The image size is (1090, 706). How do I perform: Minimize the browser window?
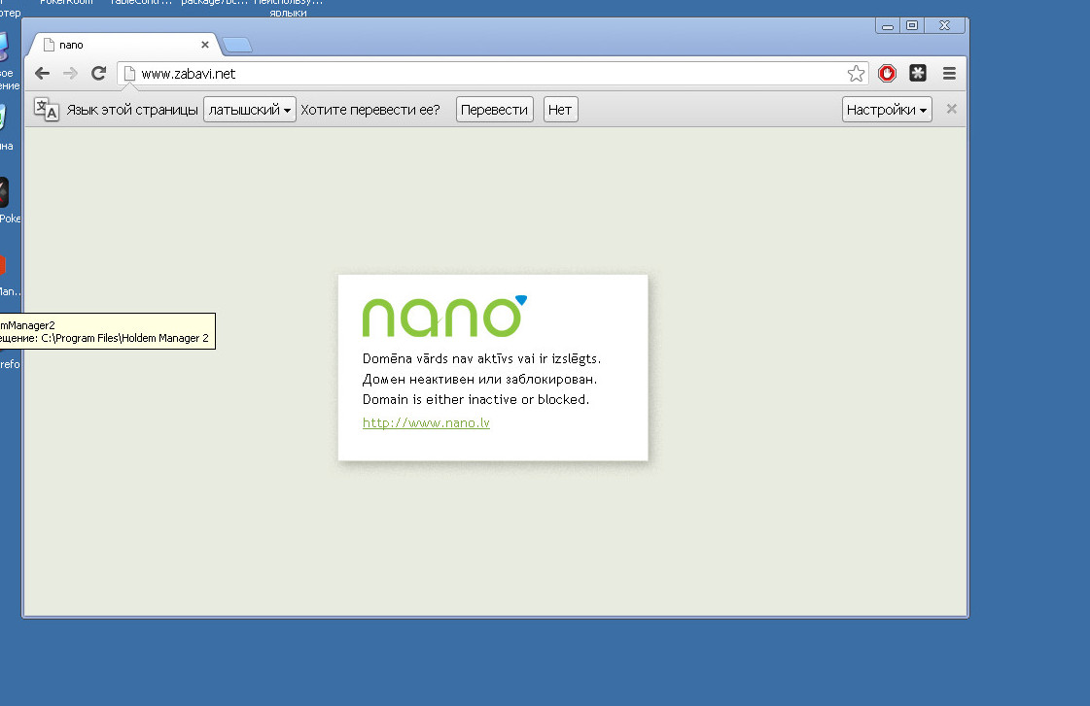coord(888,25)
